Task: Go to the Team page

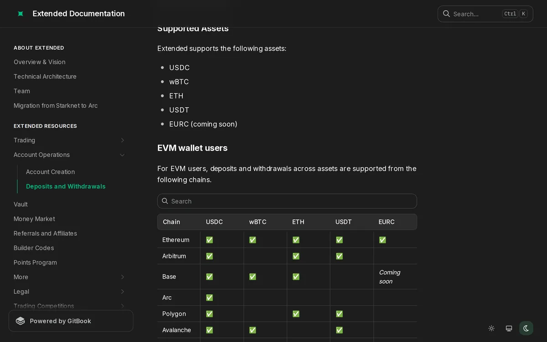Action: (x=22, y=91)
